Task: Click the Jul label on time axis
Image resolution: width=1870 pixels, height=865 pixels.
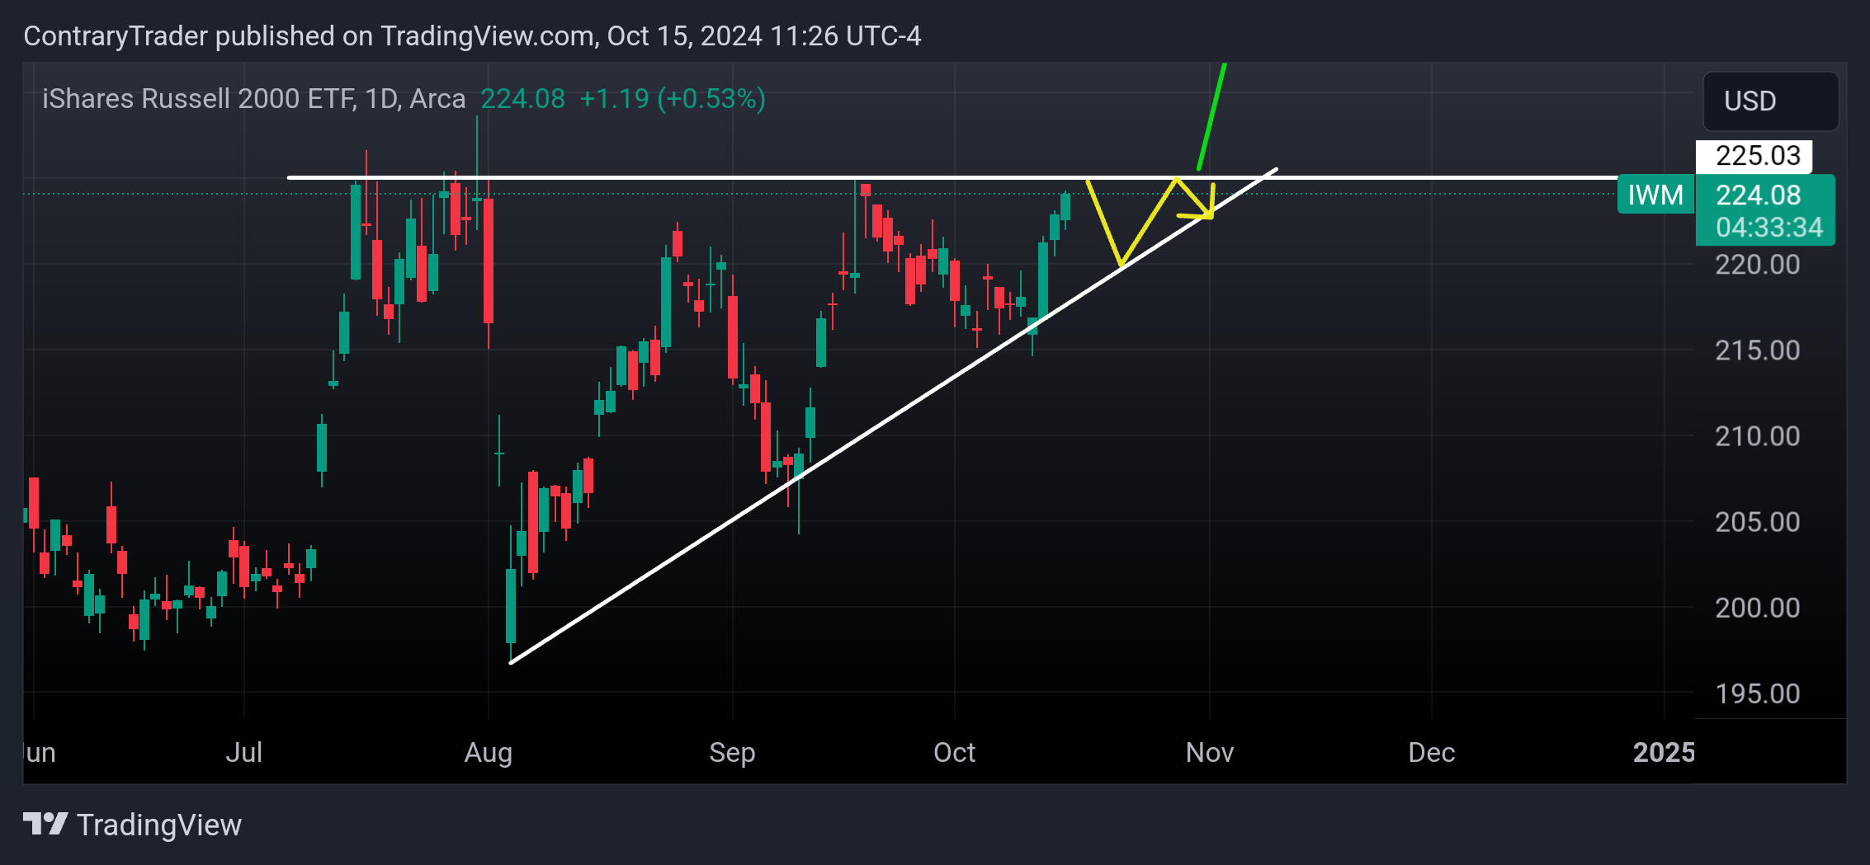Action: (x=244, y=752)
